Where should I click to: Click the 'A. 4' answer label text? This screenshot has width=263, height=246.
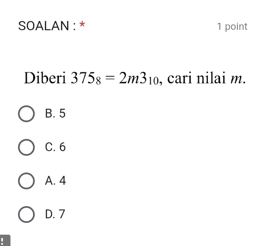[x=55, y=181]
